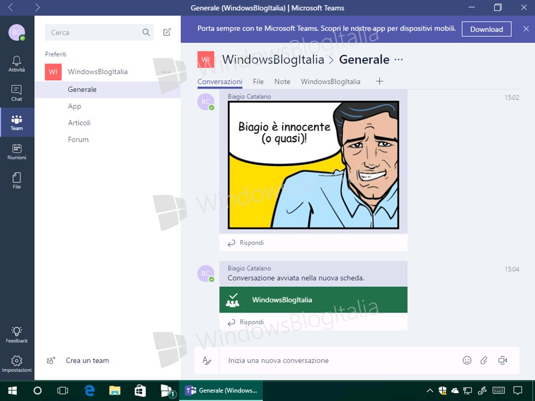Open the OneDrive cloud tray icon
Image resolution: width=535 pixels, height=401 pixels.
click(455, 391)
